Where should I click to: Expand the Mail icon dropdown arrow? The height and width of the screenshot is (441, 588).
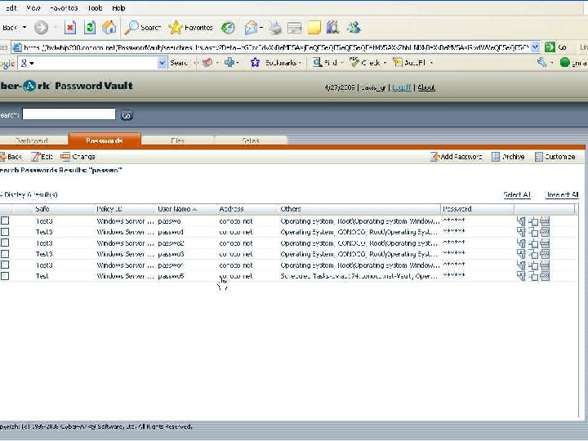(261, 28)
